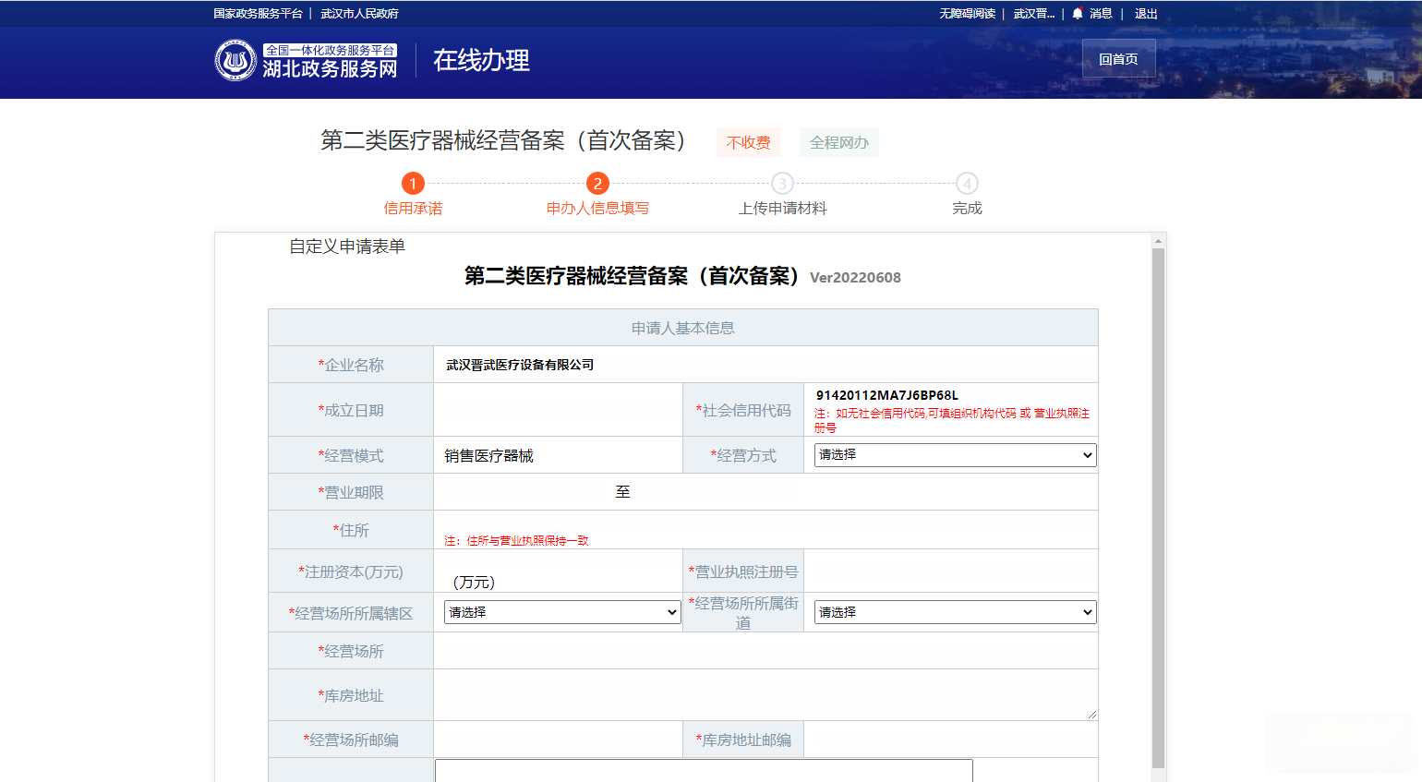Click the 全程网办 tag

(x=839, y=142)
